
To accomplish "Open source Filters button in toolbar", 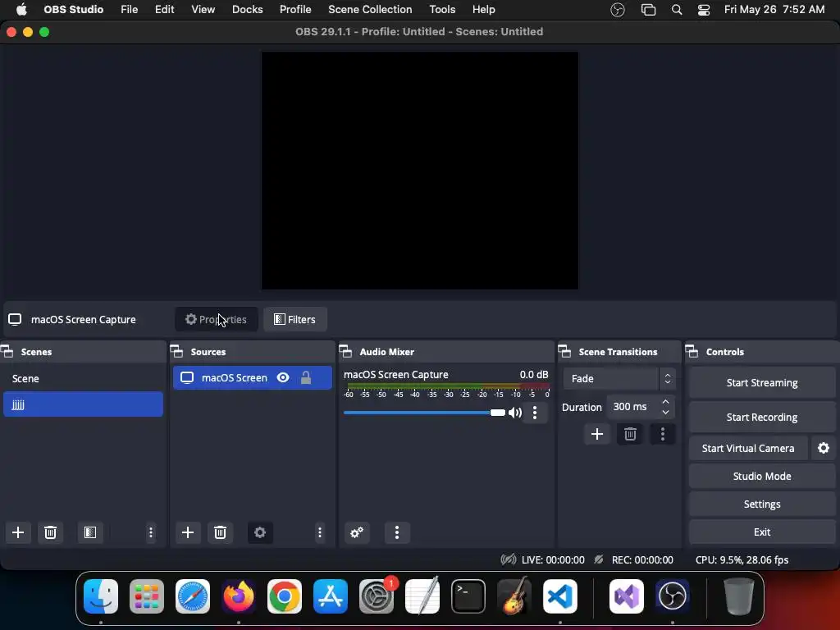I will click(x=295, y=319).
